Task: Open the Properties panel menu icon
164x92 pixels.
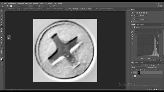Action: (x=163, y=25)
